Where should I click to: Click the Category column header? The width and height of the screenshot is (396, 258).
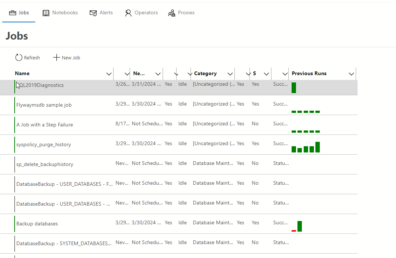coord(206,74)
